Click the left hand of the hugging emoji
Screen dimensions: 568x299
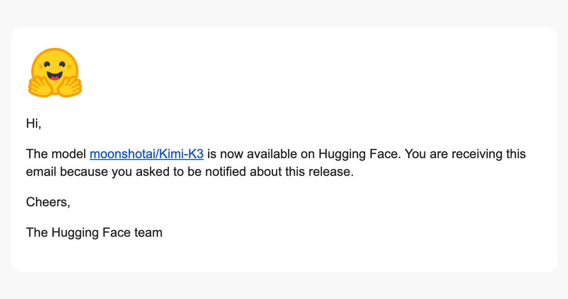[40, 85]
